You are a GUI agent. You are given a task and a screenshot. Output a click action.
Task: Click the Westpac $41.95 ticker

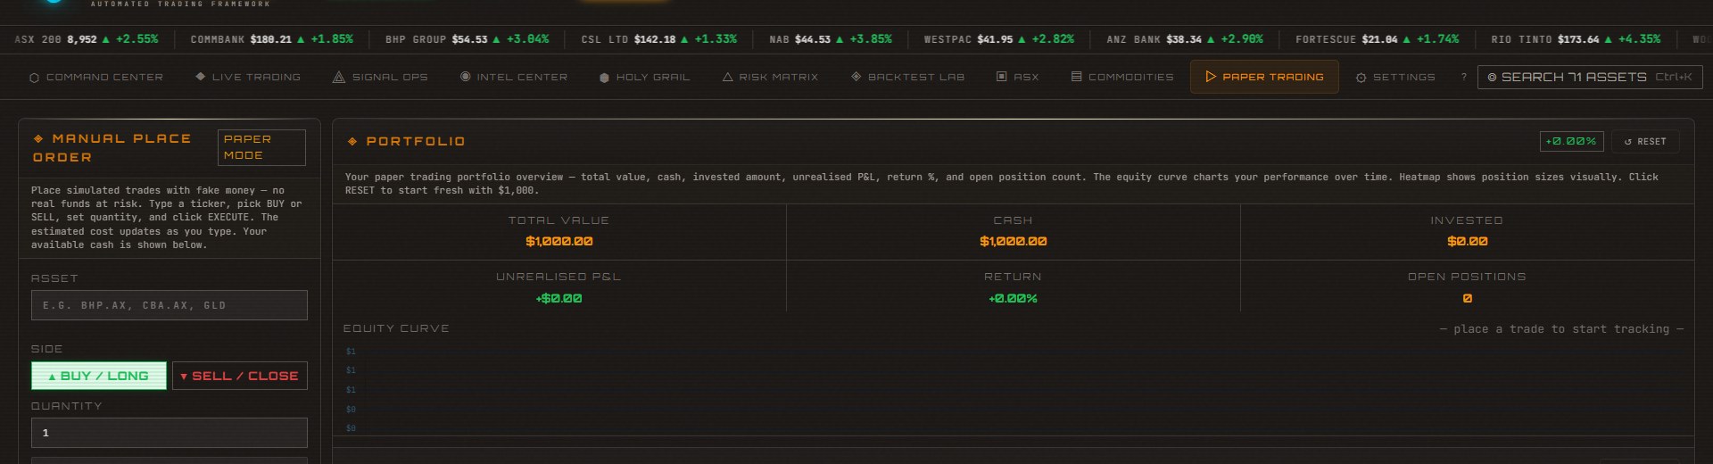pyautogui.click(x=999, y=39)
